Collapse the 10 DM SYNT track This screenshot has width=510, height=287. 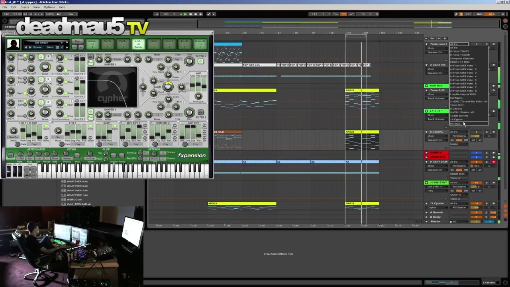pyautogui.click(x=427, y=183)
